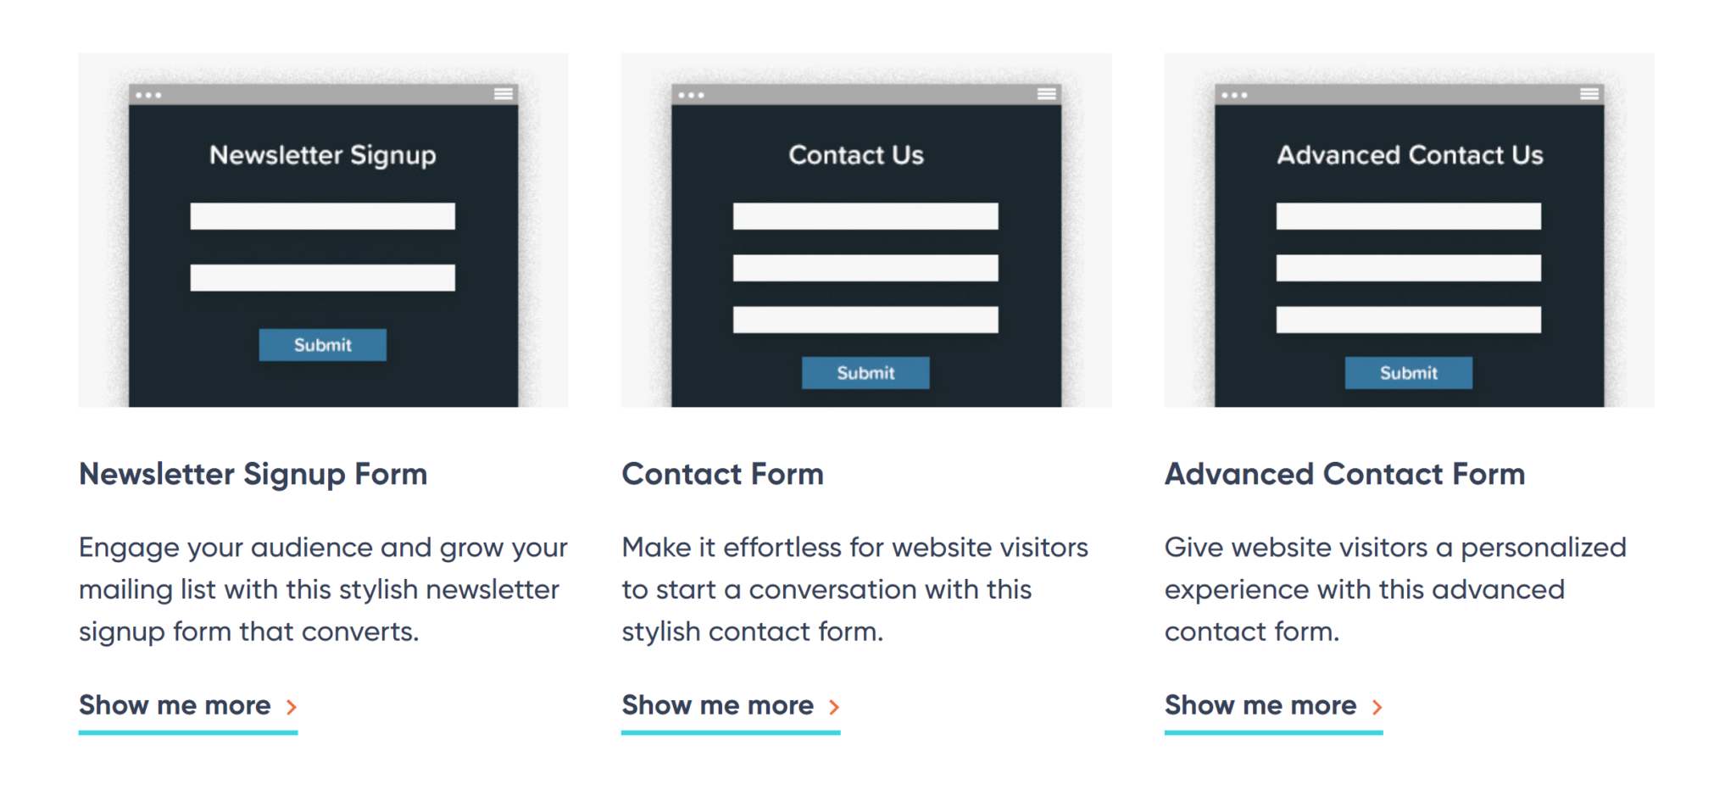Click the hamburger menu on Advanced Contact Us preview
The height and width of the screenshot is (785, 1736).
point(1590,93)
